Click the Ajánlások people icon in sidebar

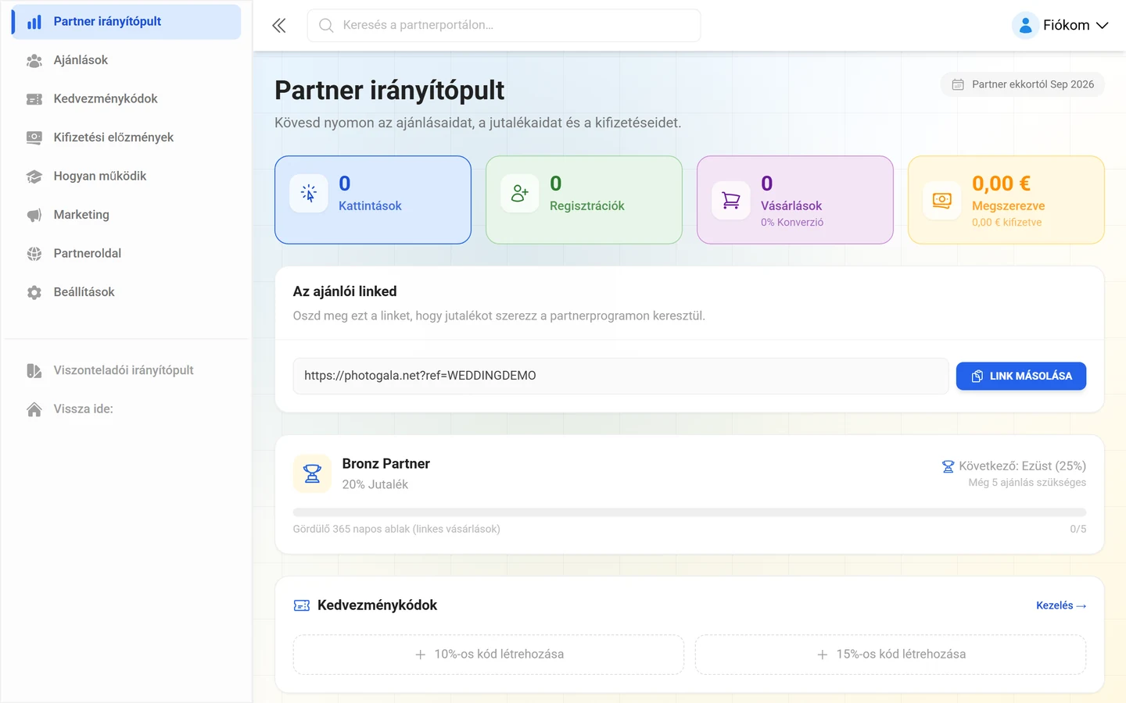[34, 60]
